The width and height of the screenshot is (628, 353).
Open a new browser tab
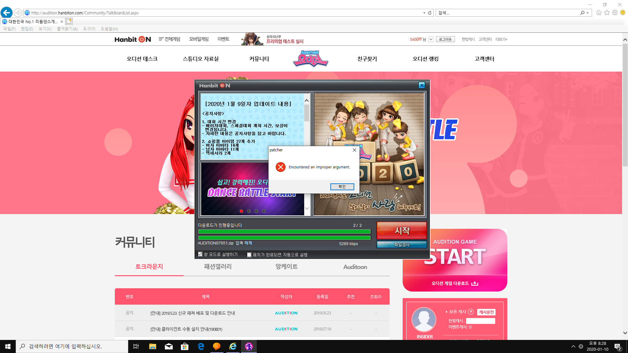pyautogui.click(x=69, y=22)
